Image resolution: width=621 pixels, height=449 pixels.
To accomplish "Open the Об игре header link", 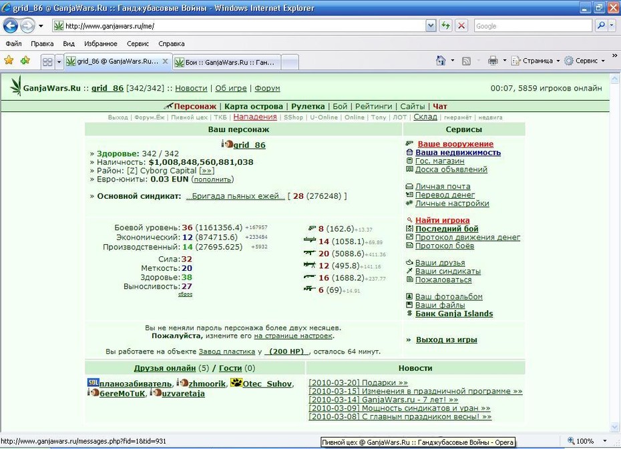I will tap(231, 88).
